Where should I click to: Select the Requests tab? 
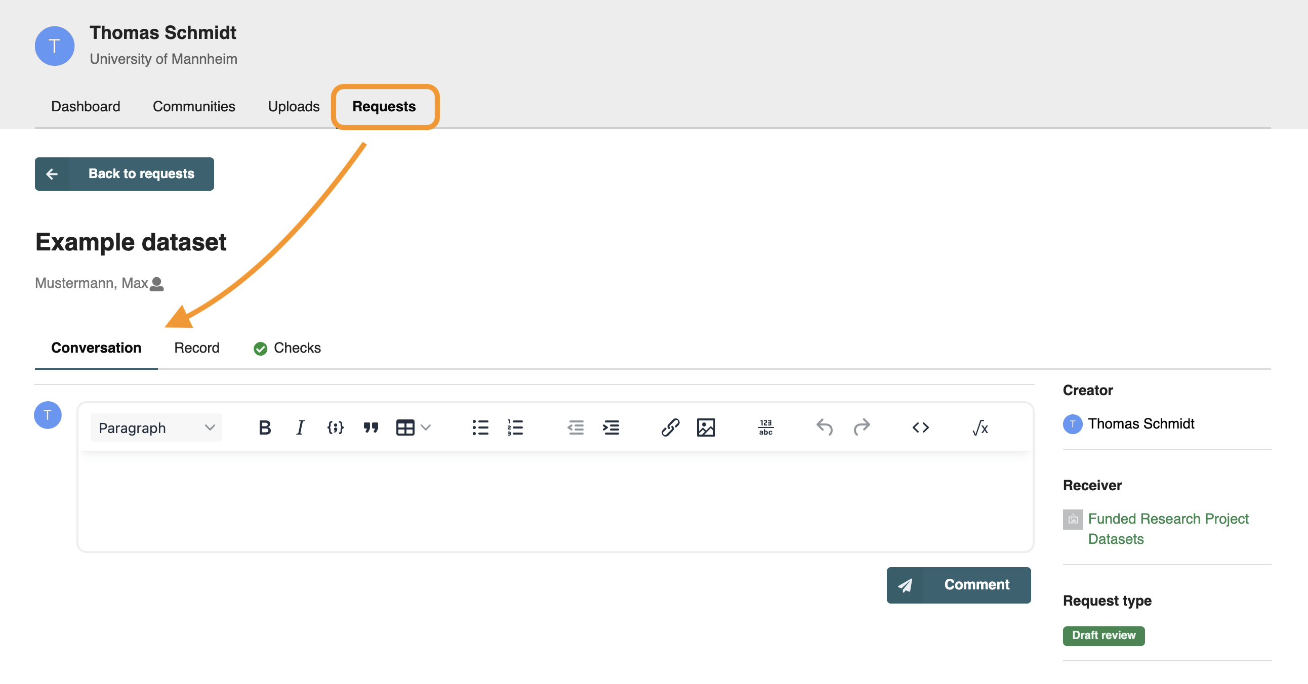(x=384, y=107)
